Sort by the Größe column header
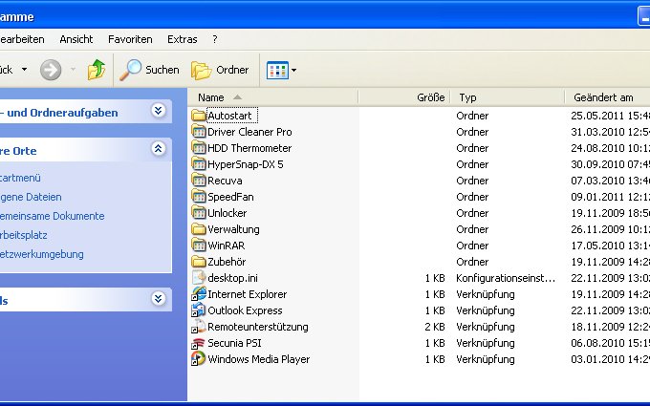650x406 pixels. click(x=430, y=97)
